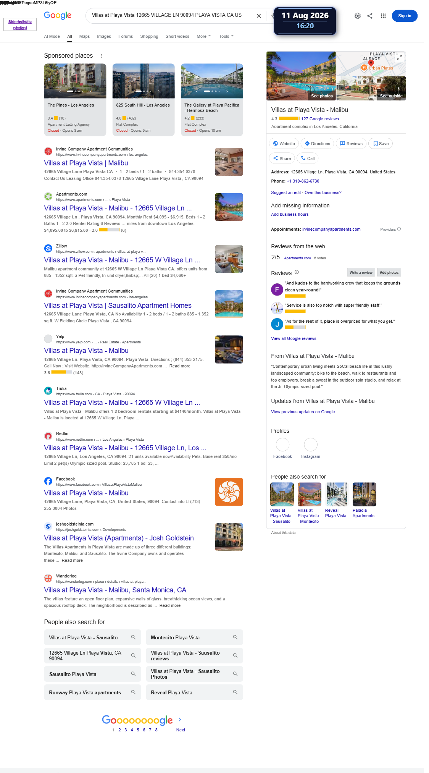Click next arrow on The Pines photo carousel
This screenshot has height=773, width=429.
click(90, 92)
